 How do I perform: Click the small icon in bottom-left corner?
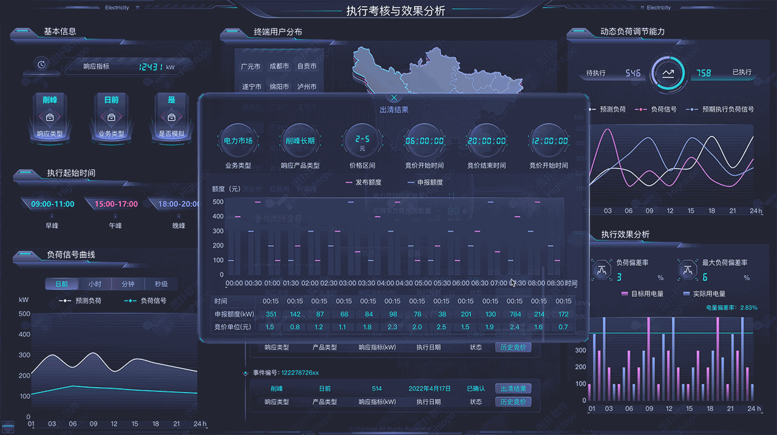(7, 425)
